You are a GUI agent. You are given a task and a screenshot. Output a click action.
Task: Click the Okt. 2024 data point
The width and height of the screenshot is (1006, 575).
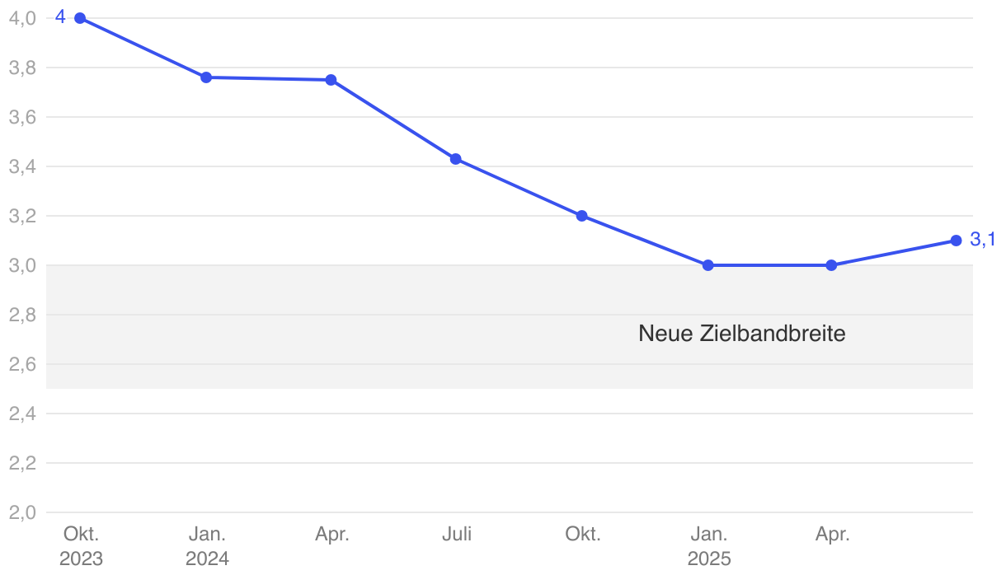[581, 216]
